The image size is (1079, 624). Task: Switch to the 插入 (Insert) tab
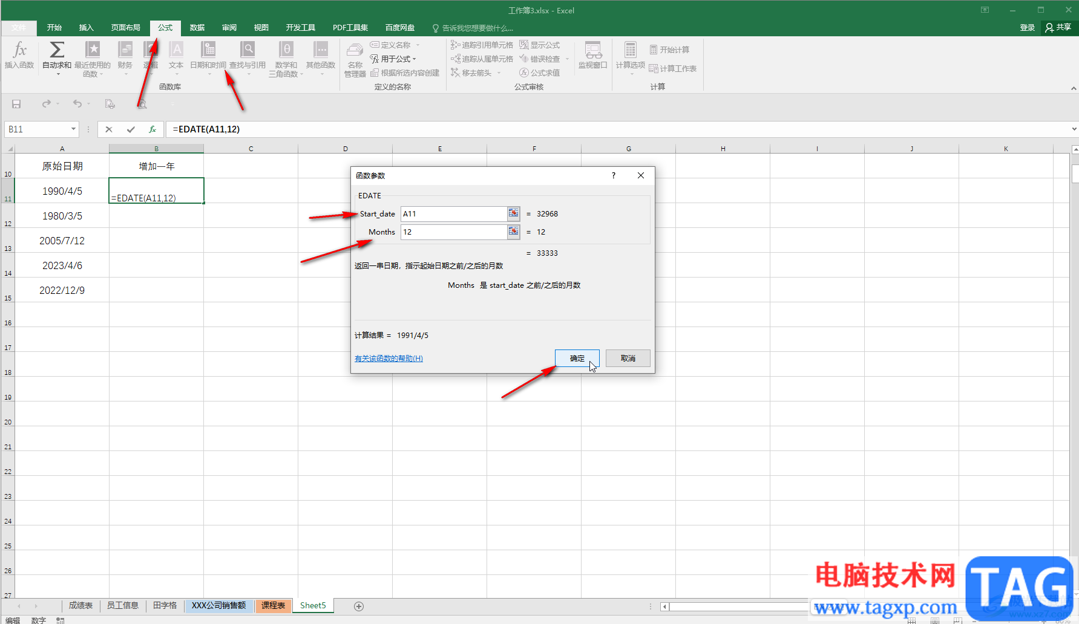click(x=87, y=28)
